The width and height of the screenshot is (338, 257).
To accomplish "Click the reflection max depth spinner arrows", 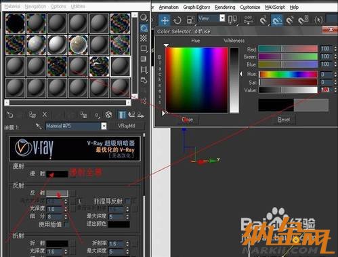I will (127, 217).
